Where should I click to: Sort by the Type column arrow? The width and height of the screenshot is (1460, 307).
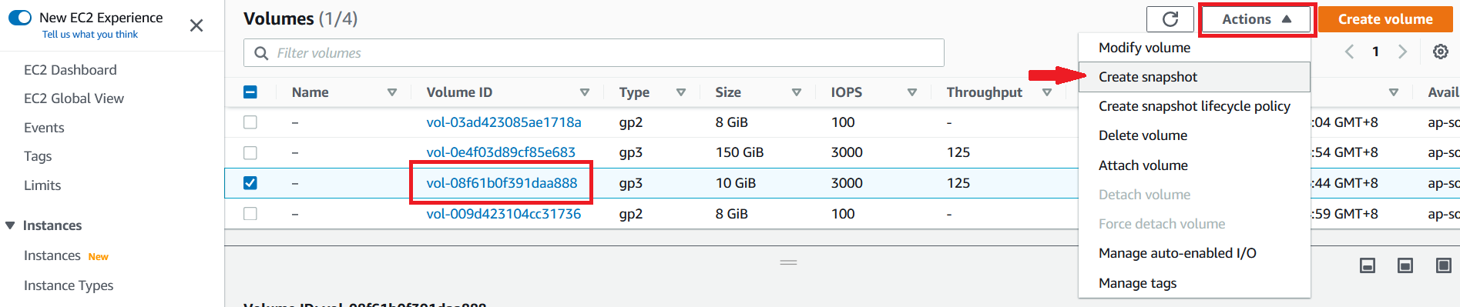pos(681,92)
